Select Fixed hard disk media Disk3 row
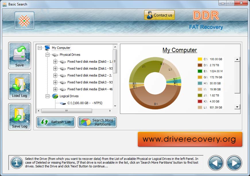This screenshot has width=250, height=176. 90,82
